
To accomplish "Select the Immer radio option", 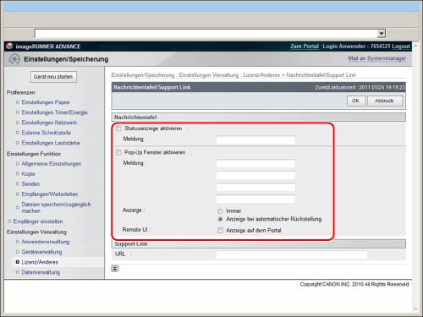I will pos(220,211).
